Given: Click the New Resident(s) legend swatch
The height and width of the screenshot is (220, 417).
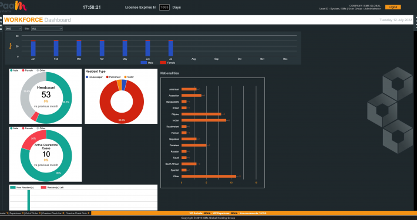Looking at the screenshot, I should [13, 188].
